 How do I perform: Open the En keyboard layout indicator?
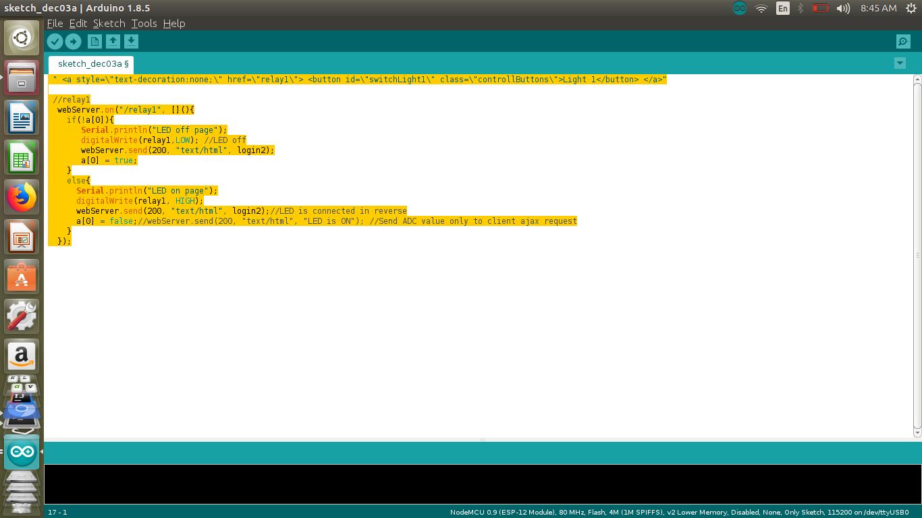(x=782, y=8)
